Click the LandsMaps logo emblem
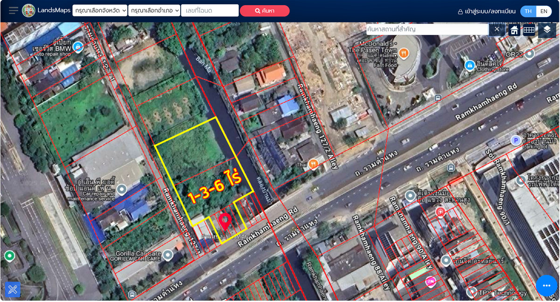 [29, 10]
